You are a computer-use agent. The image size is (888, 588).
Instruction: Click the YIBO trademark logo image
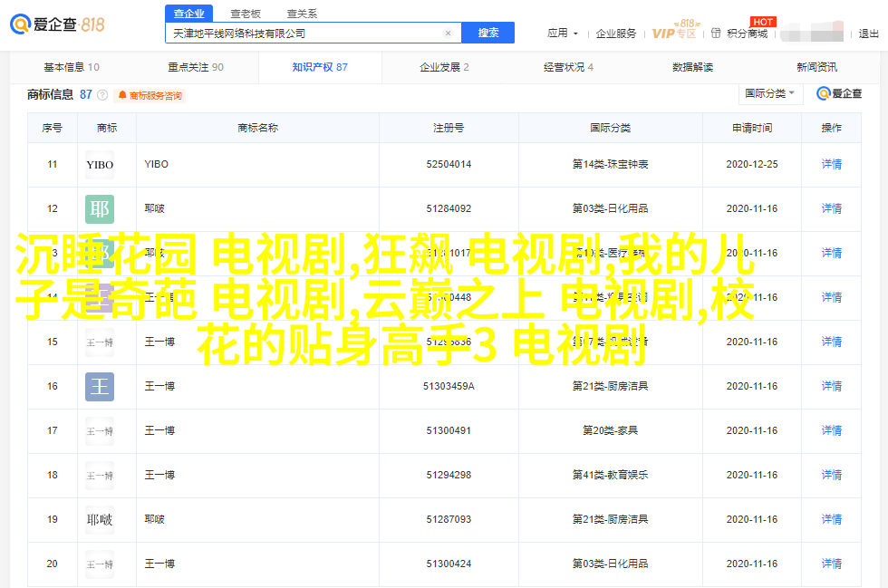click(x=100, y=165)
